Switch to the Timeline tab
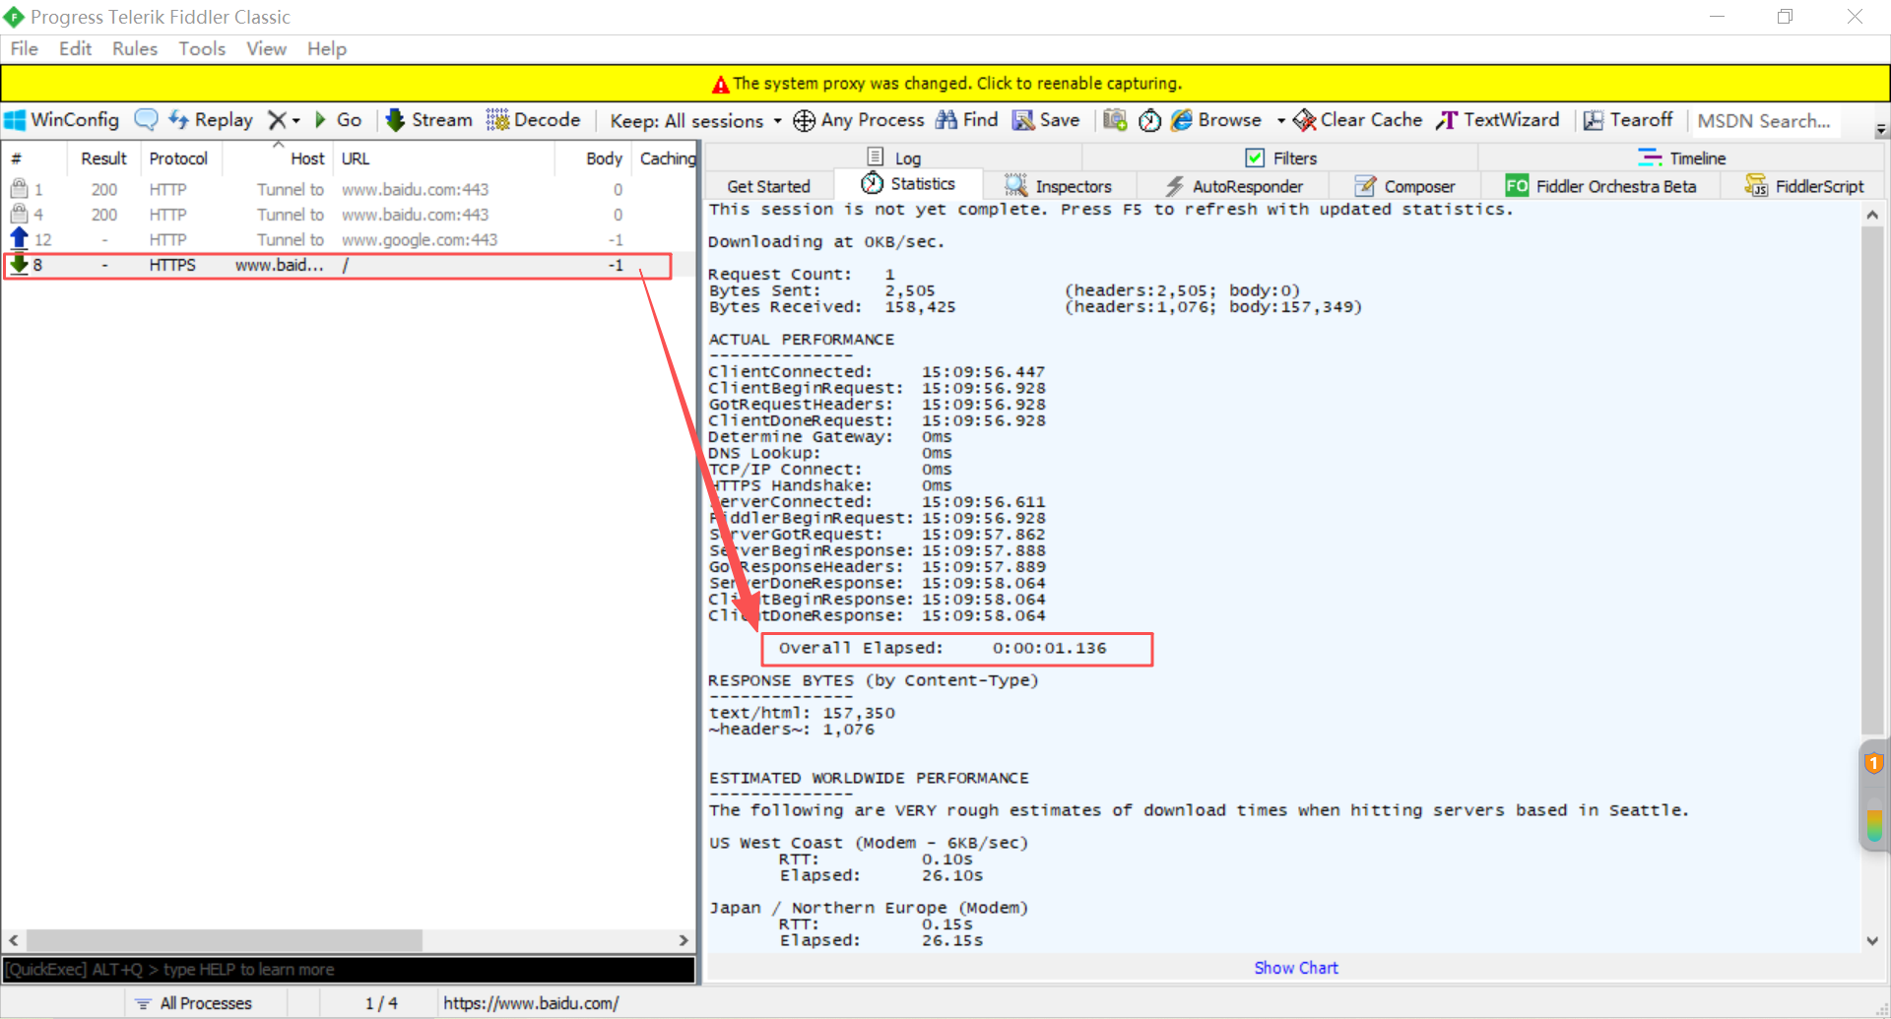 (1682, 158)
